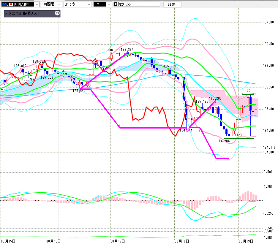Click the 184.294 low price label
The height and width of the screenshot is (244, 278).
pos(223,141)
